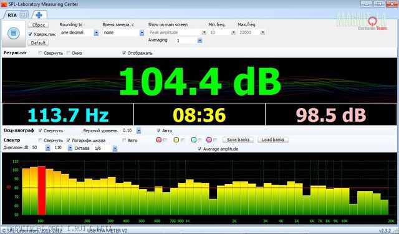Image resolution: width=399 pixels, height=234 pixels.
Task: Open the Время замера dropdown
Action: [142, 32]
